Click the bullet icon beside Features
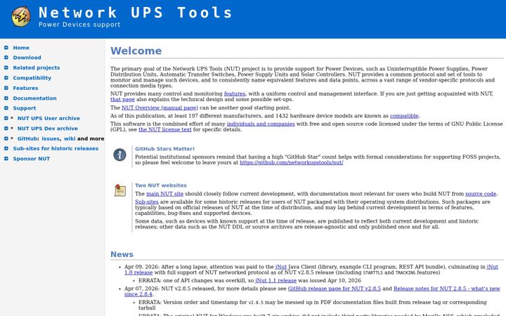The height and width of the screenshot is (316, 506). [6, 88]
